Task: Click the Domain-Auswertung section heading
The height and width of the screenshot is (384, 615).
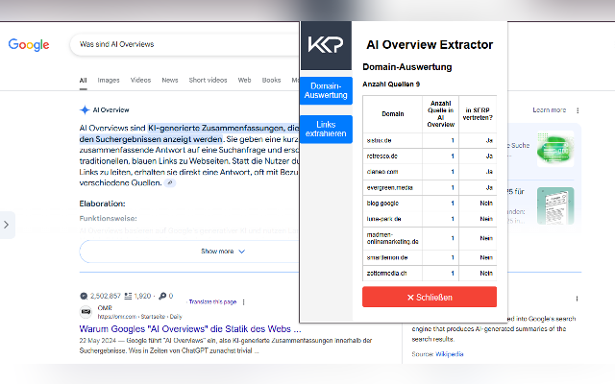Action: [407, 67]
